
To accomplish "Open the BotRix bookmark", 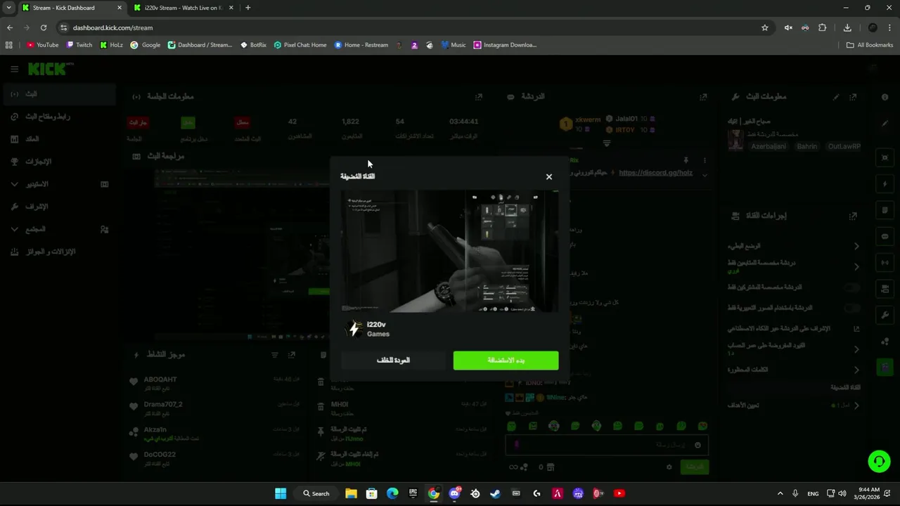I will click(x=254, y=45).
